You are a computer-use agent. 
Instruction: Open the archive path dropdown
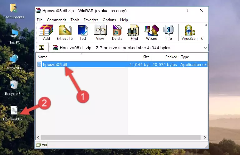click(x=206, y=48)
